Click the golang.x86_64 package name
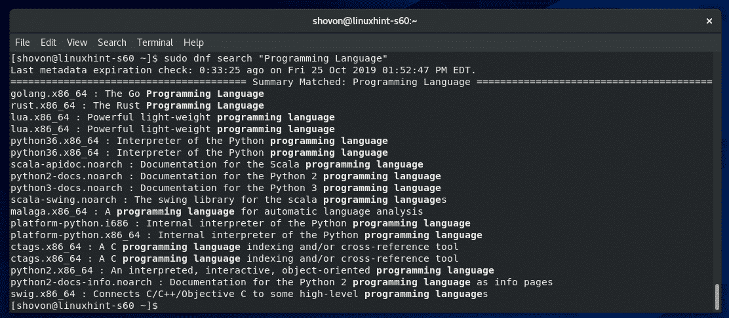 point(44,94)
